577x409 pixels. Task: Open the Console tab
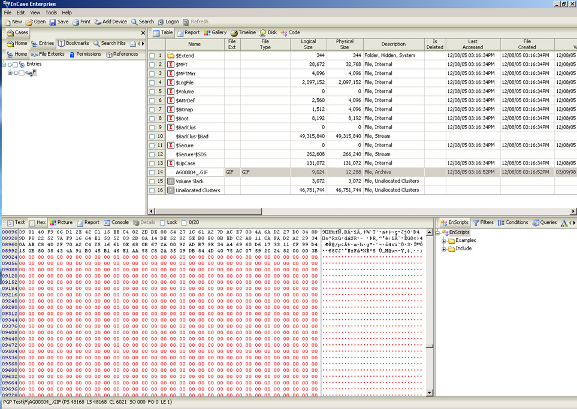(116, 223)
